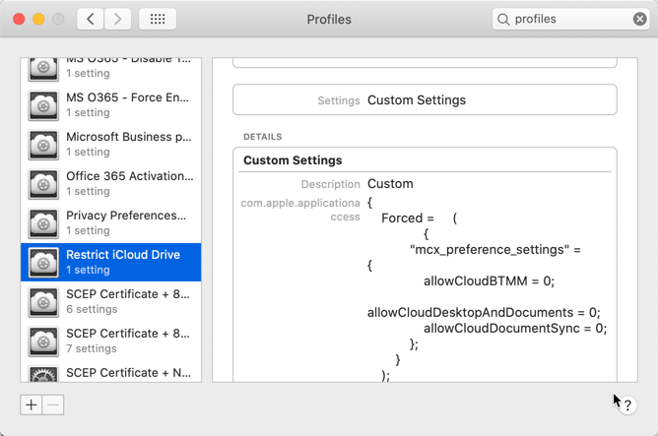Screen dimensions: 658x436
Task: Click the Privacy Preferences profile icon
Action: 43,223
